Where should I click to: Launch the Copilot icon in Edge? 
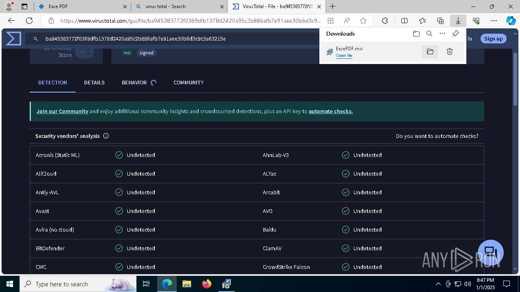(x=511, y=21)
